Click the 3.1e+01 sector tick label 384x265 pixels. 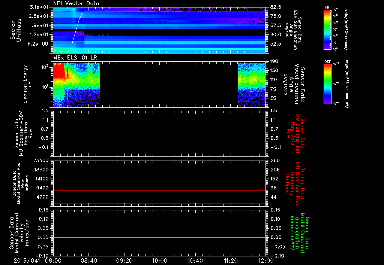[x=39, y=7]
